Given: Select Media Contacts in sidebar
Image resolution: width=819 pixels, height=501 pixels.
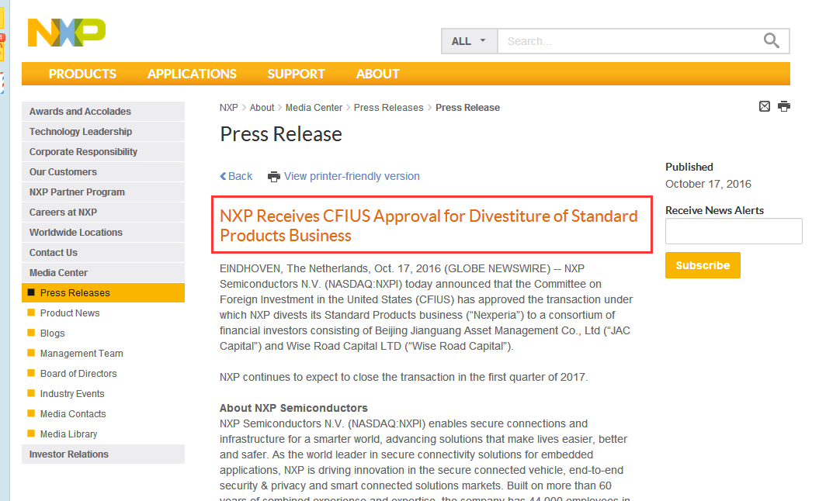Looking at the screenshot, I should [x=73, y=414].
